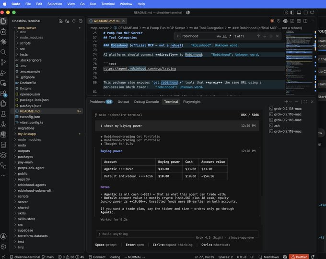Switch to the Output tab
Image resolution: width=326 pixels, height=259 pixels.
(x=123, y=102)
